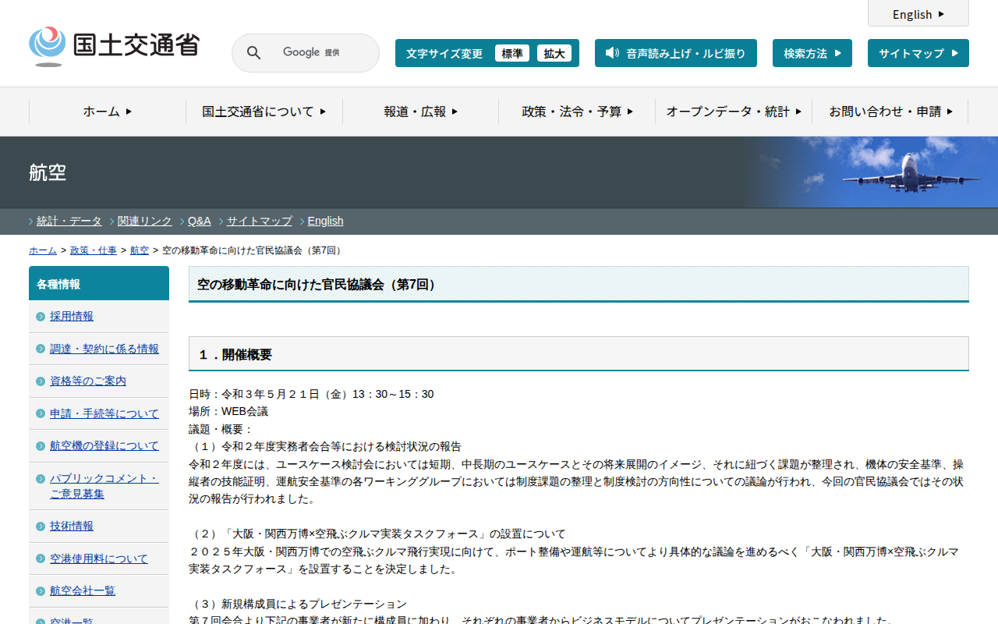Image resolution: width=998 pixels, height=624 pixels.
Task: Expand the 報道・広報 menu
Action: point(420,112)
